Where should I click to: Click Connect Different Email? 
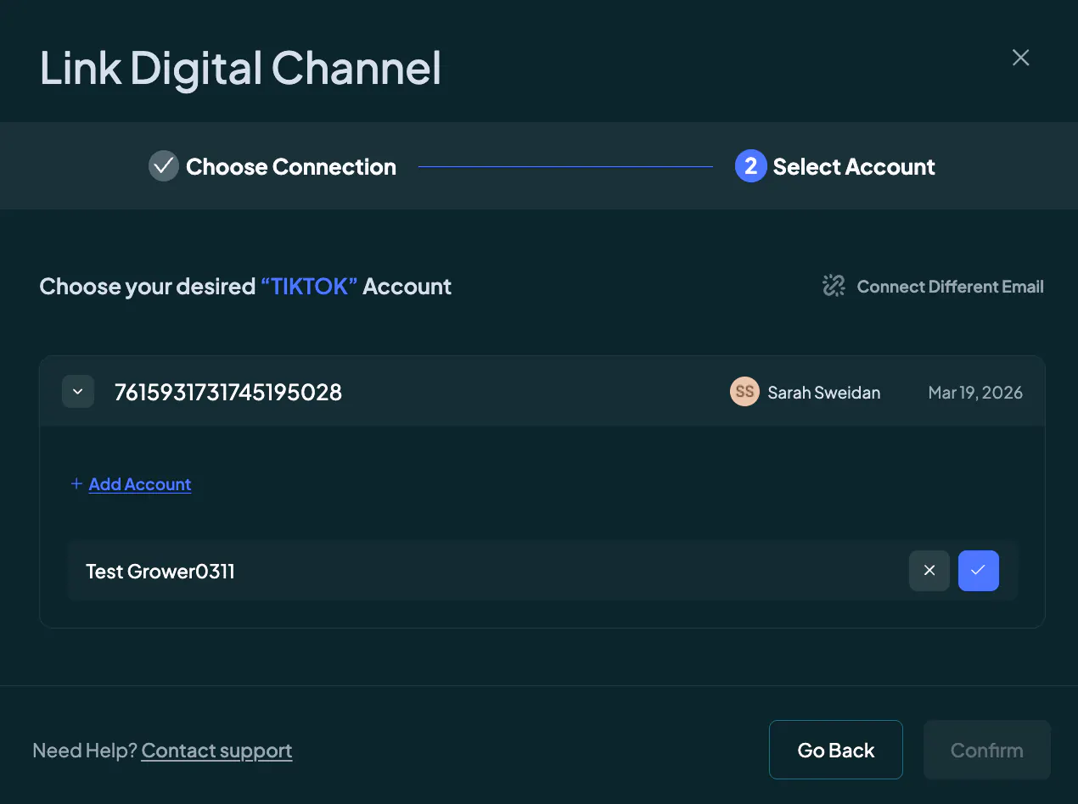point(951,287)
